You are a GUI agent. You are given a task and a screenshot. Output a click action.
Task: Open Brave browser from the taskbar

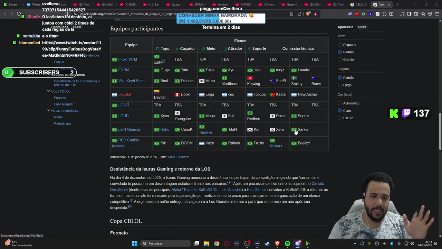click(277, 243)
